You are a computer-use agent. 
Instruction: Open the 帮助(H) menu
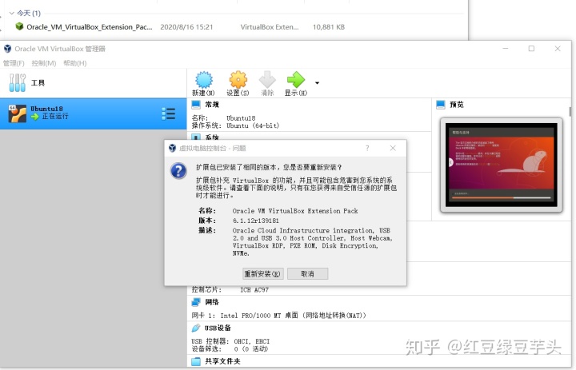(75, 63)
